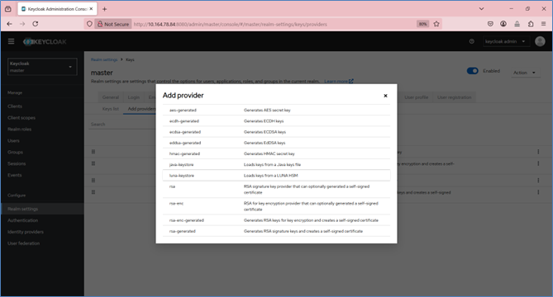
Task: Select the rsa-enc-generated provider
Action: [x=276, y=220]
